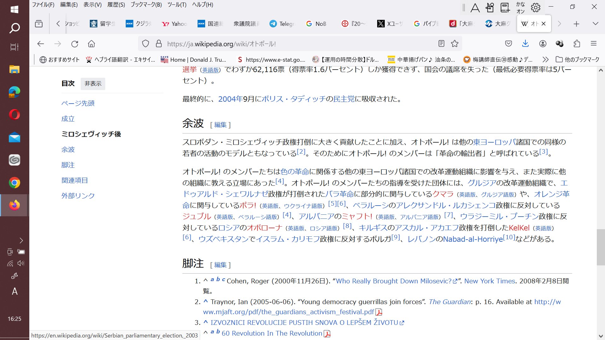Expand the list all tabs chevron
Viewport: 605px width, 340px height.
click(595, 24)
